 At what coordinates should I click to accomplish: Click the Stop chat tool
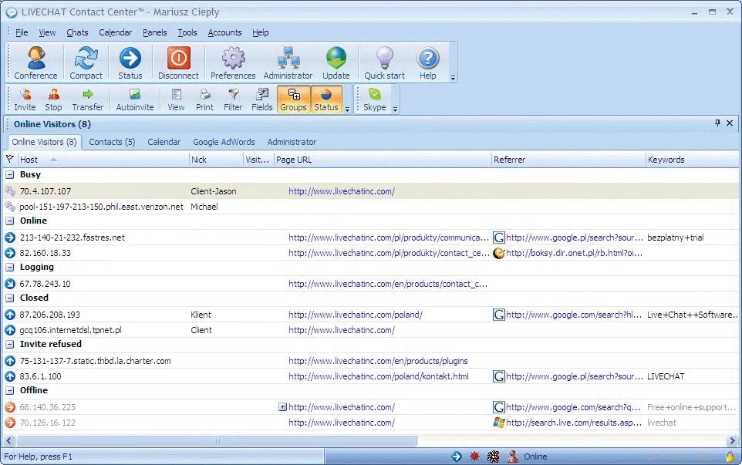tap(53, 100)
